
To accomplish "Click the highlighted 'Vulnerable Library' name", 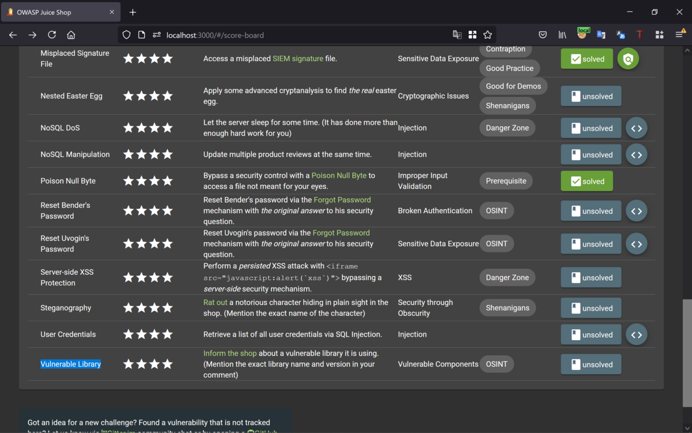I will [70, 364].
